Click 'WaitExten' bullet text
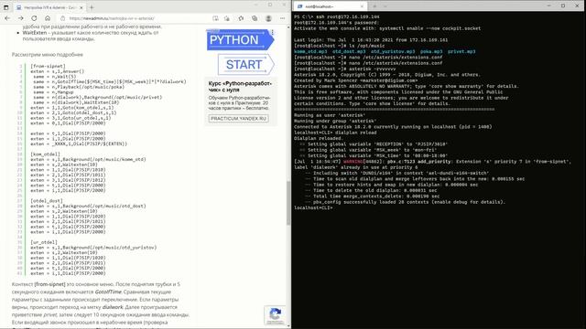The image size is (586, 329). point(35,33)
